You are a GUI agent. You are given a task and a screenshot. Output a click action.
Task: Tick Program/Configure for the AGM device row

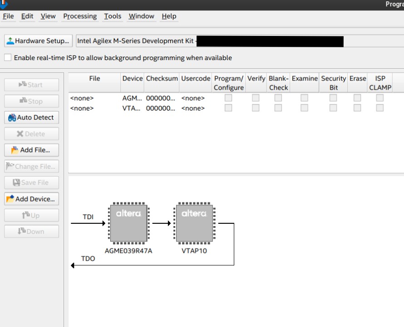click(x=228, y=98)
